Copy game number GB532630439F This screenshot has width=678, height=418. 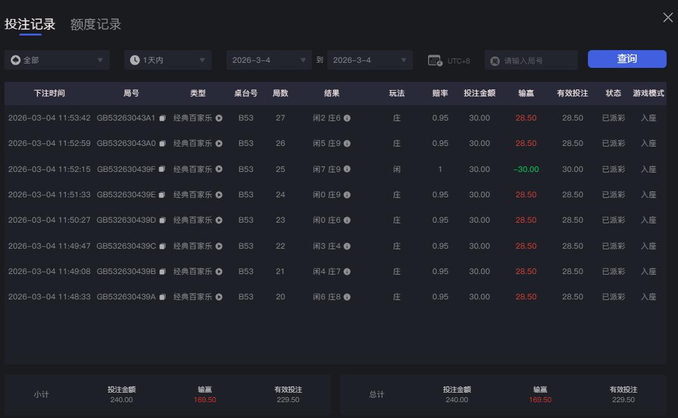162,169
